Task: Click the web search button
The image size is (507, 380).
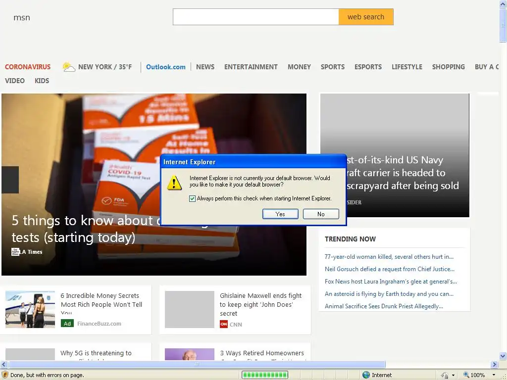Action: pos(366,17)
